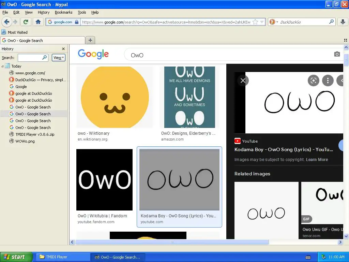Open the URL history dropdown arrow

262,22
